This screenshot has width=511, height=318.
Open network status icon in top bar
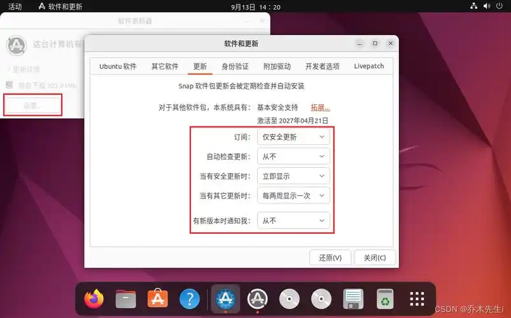click(x=473, y=6)
